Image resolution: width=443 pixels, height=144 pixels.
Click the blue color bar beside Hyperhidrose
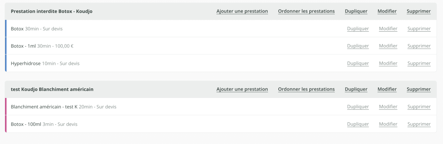pyautogui.click(x=6, y=63)
